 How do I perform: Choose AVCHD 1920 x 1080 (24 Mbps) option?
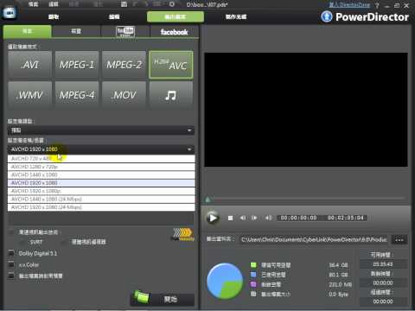(101, 207)
